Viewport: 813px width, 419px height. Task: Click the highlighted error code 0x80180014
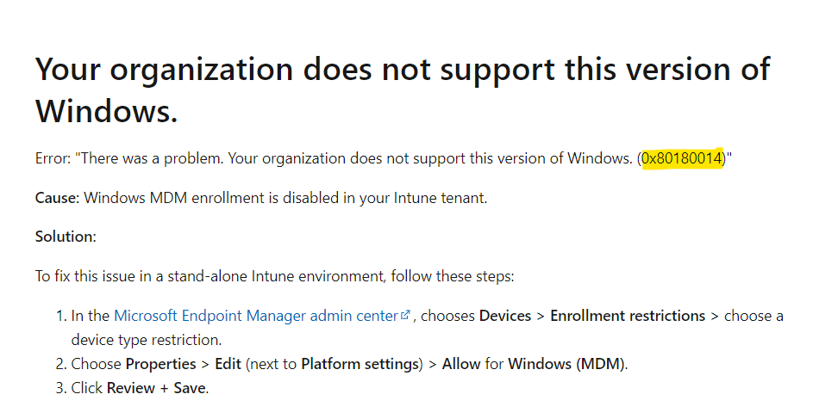point(682,157)
